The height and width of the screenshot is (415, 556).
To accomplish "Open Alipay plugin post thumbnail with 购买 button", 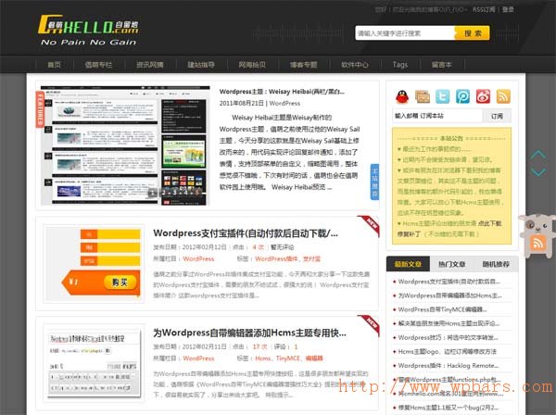I will pyautogui.click(x=94, y=264).
